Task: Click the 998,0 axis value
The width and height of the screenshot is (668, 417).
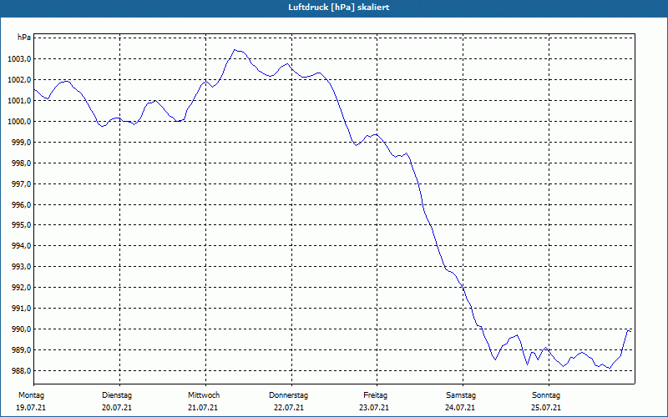Action: [21, 163]
